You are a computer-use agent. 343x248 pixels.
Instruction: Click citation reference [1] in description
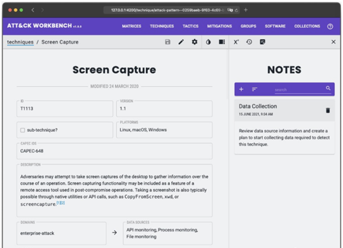tap(59, 203)
